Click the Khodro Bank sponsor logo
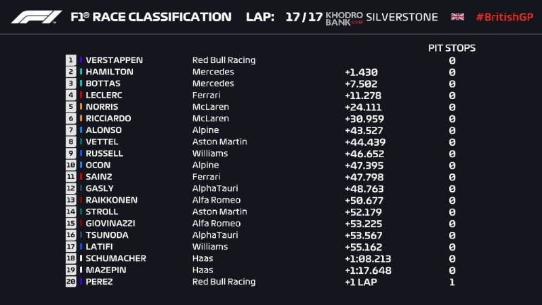The image size is (542, 305). pyautogui.click(x=343, y=17)
